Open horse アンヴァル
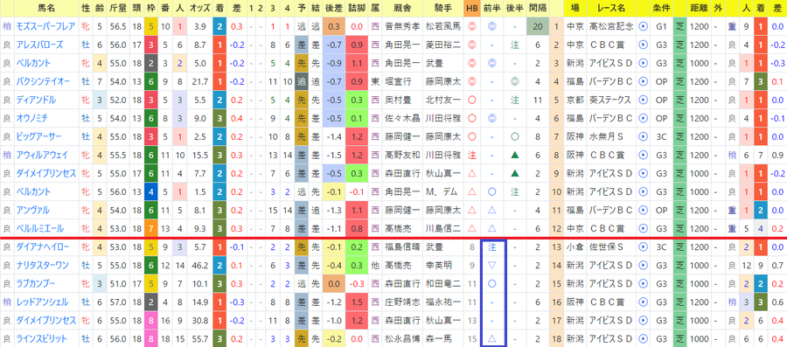Image resolution: width=787 pixels, height=347 pixels. tap(32, 210)
